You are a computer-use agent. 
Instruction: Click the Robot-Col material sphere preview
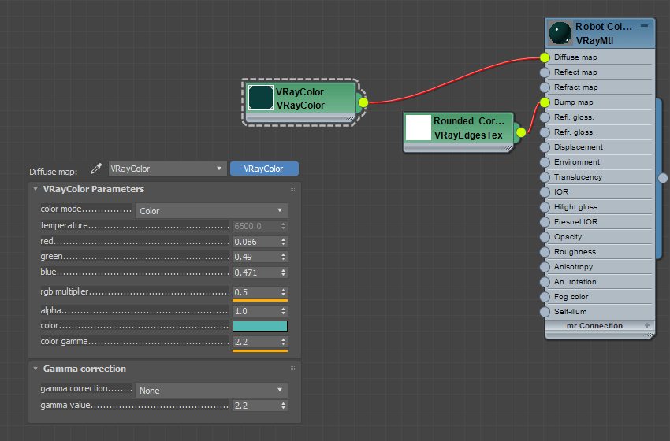pos(560,33)
